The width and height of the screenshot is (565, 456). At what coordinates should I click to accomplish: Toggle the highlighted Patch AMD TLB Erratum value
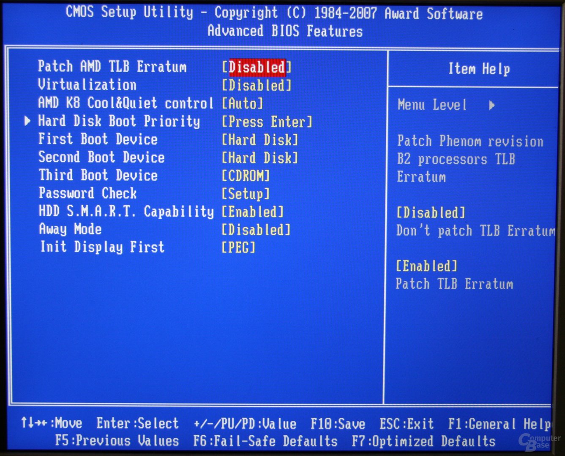[257, 68]
